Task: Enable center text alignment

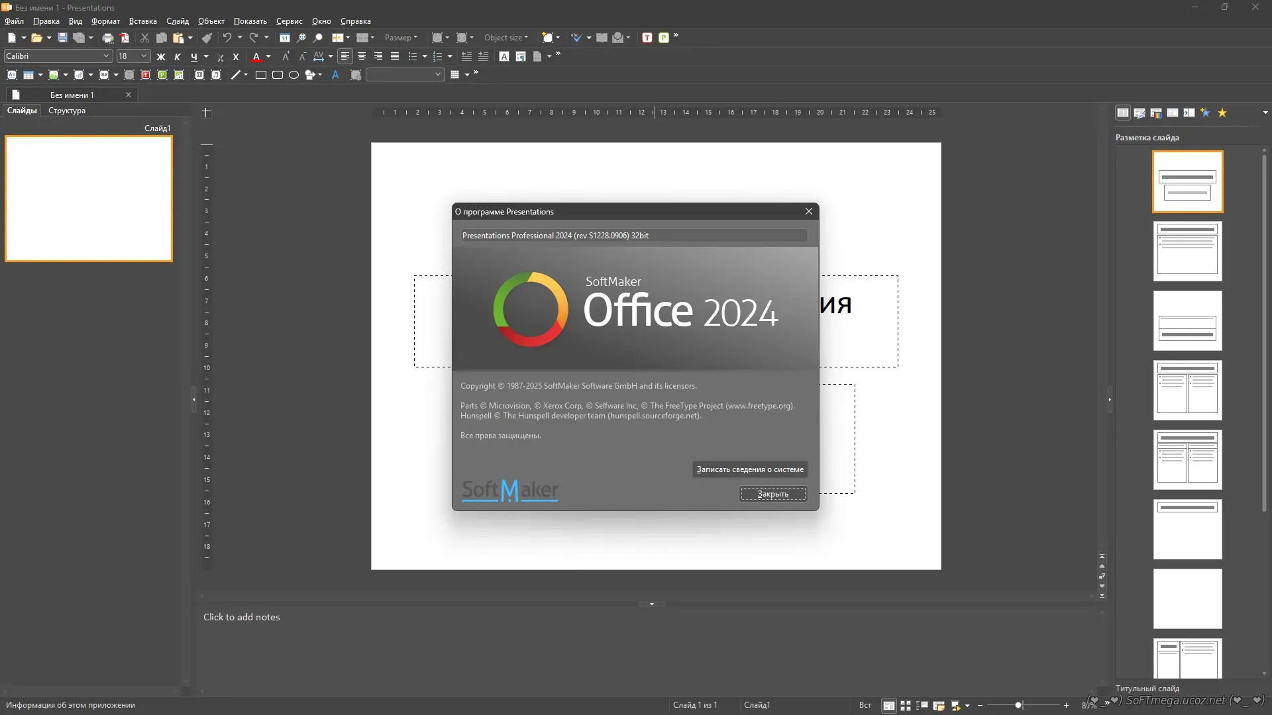Action: click(362, 56)
